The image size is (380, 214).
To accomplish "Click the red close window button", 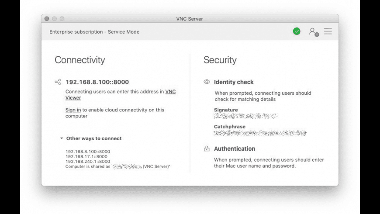I will coord(47,19).
